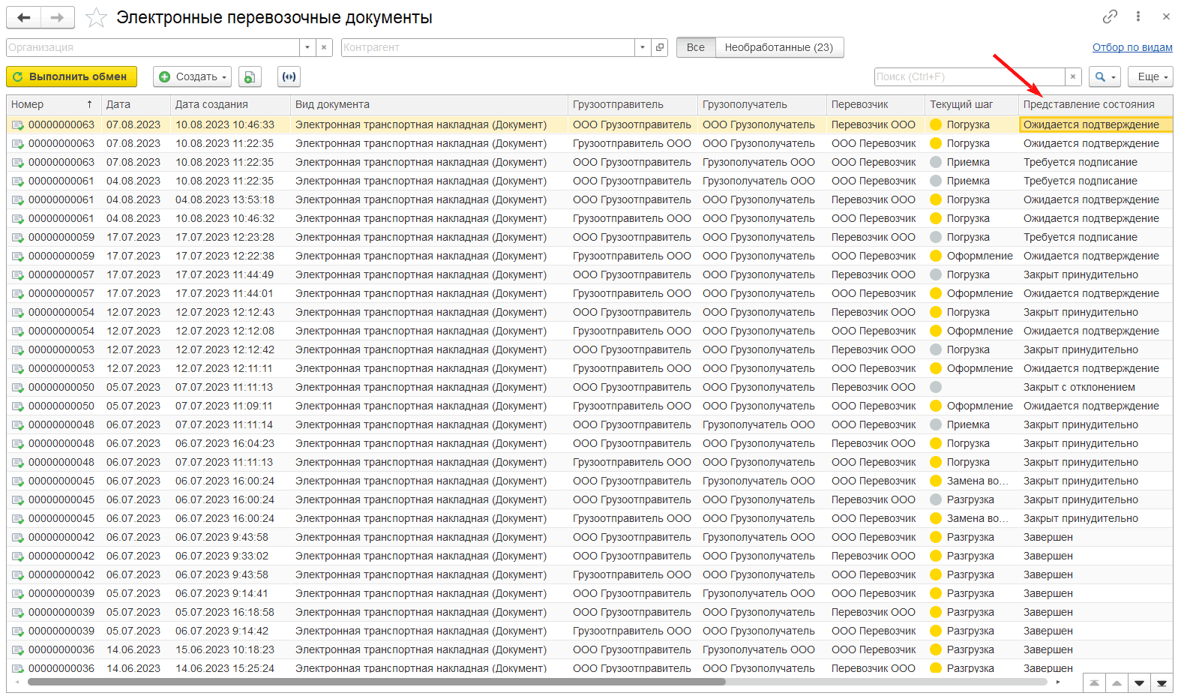Open the 'Отбор по видам' link
Viewport: 1187px width, 699px height.
pyautogui.click(x=1132, y=47)
